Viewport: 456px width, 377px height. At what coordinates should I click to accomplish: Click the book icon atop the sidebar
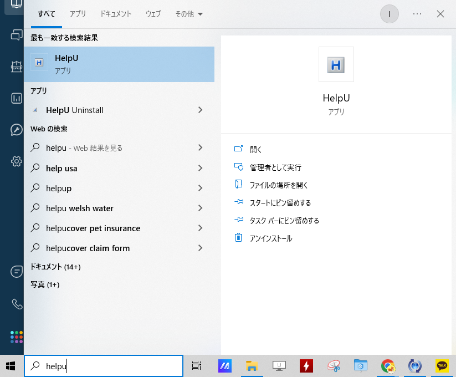16,4
